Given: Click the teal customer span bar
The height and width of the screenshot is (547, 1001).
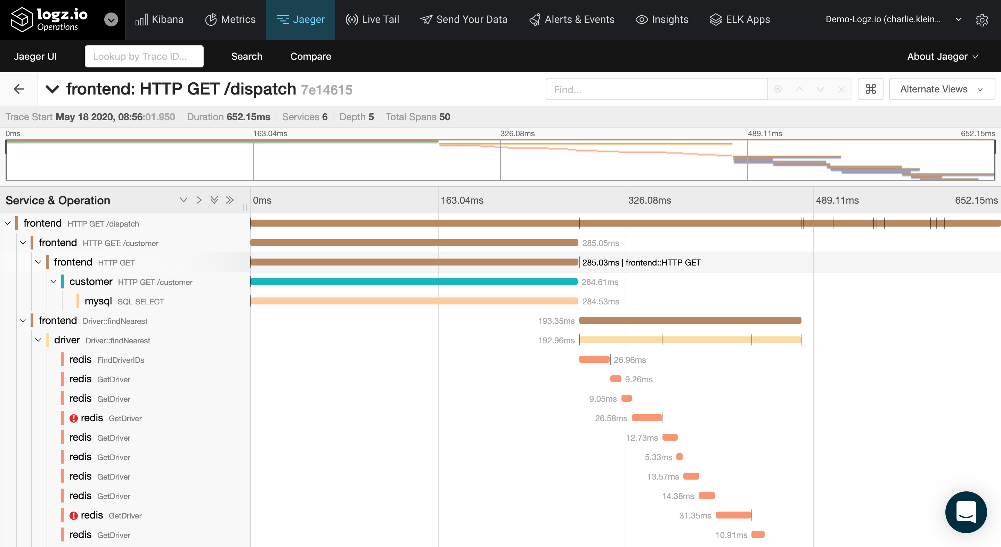Looking at the screenshot, I should point(414,281).
